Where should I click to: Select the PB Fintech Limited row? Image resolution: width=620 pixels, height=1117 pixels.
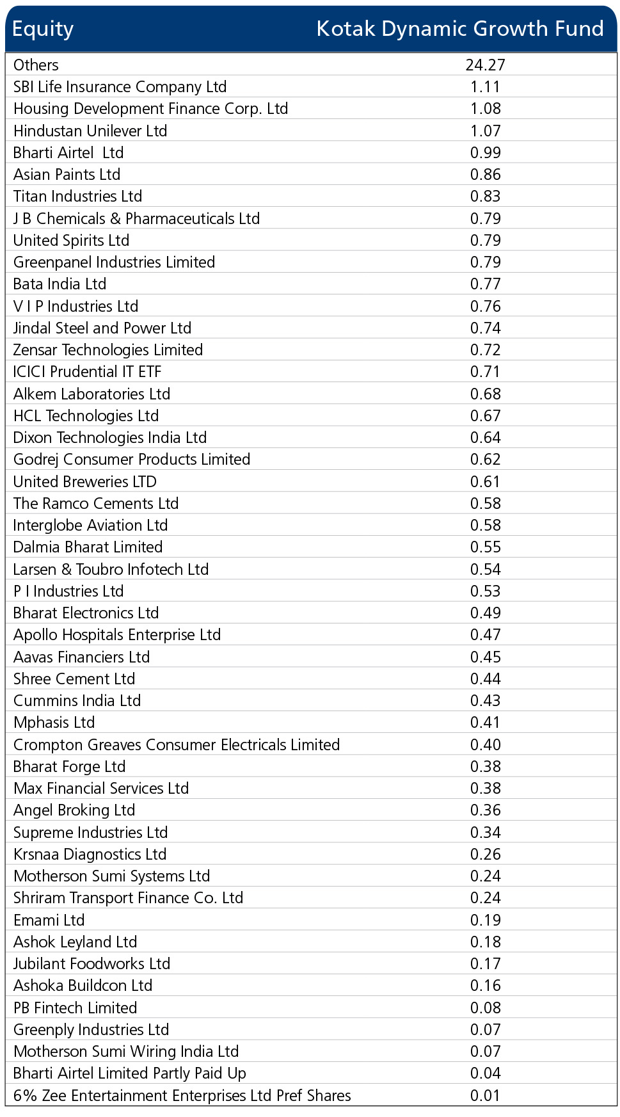pos(311,1008)
